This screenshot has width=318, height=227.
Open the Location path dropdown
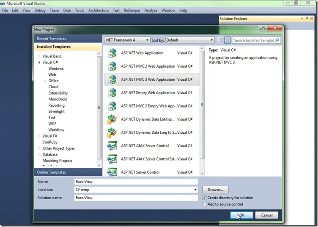click(x=195, y=190)
